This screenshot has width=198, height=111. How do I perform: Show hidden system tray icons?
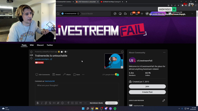[179, 109]
